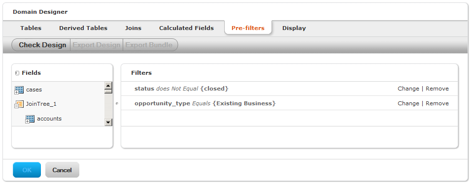471x184 pixels.
Task: Click the Check Design button
Action: tap(41, 45)
